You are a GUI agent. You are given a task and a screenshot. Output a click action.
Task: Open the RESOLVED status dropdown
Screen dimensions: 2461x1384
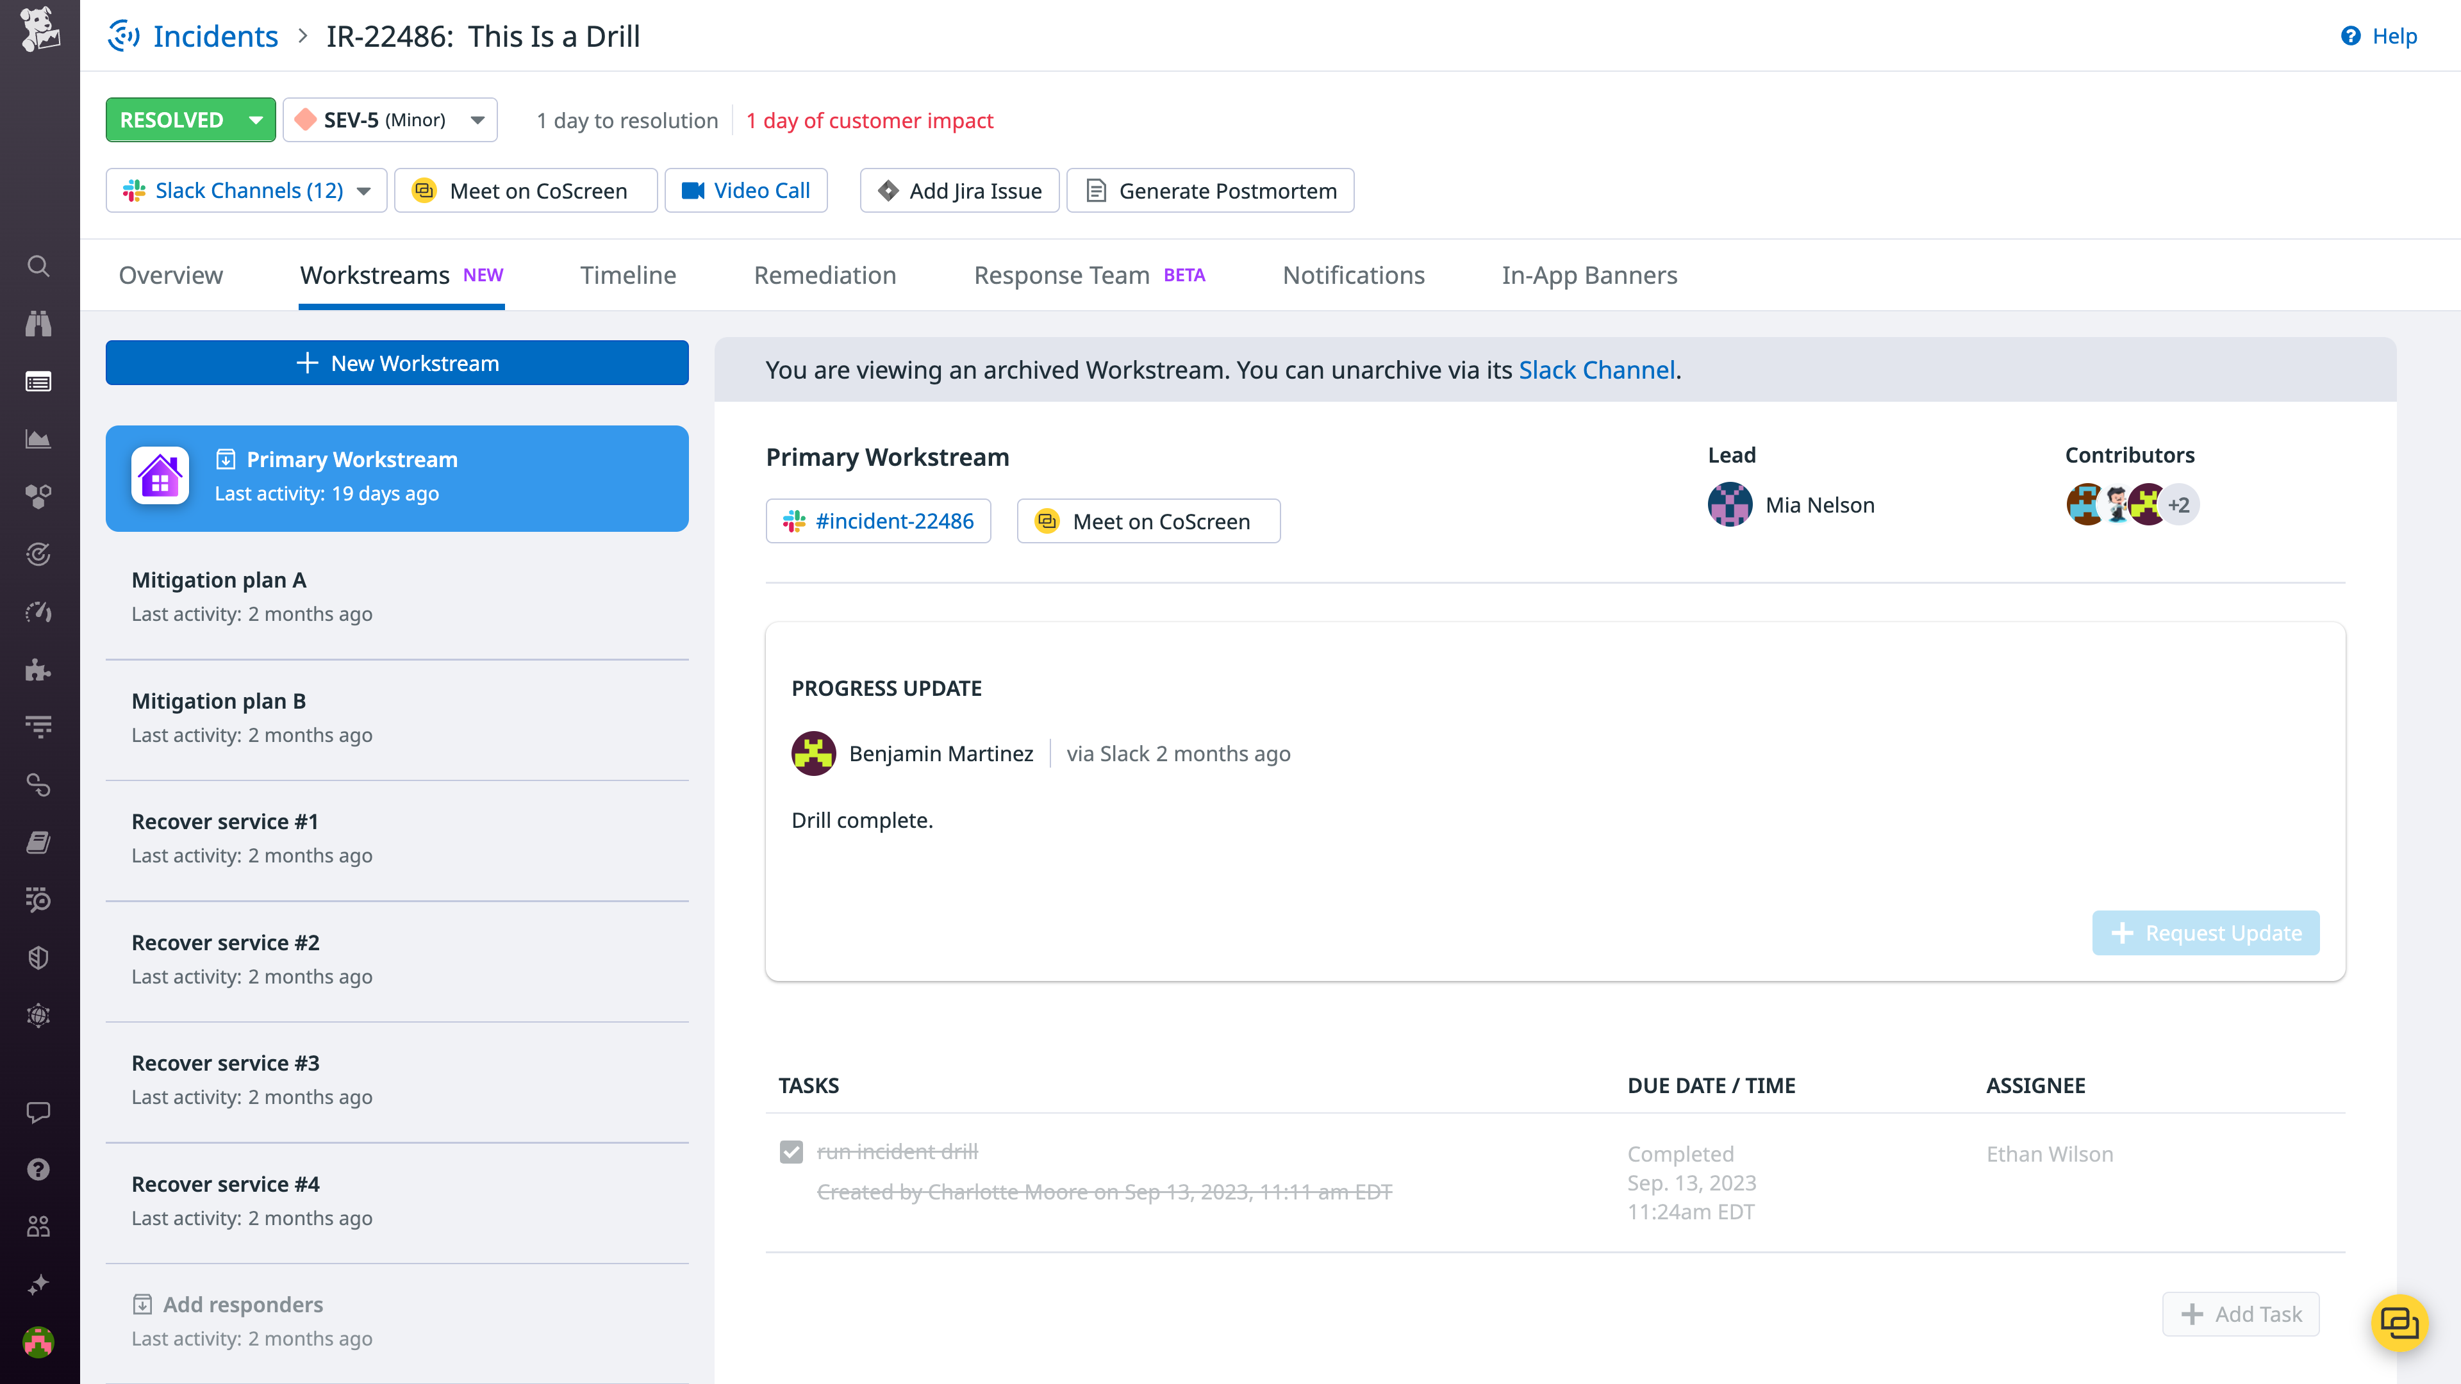pyautogui.click(x=190, y=119)
